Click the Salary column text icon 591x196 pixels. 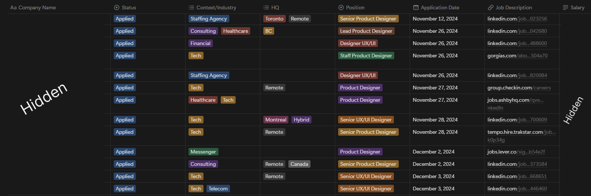click(x=566, y=7)
